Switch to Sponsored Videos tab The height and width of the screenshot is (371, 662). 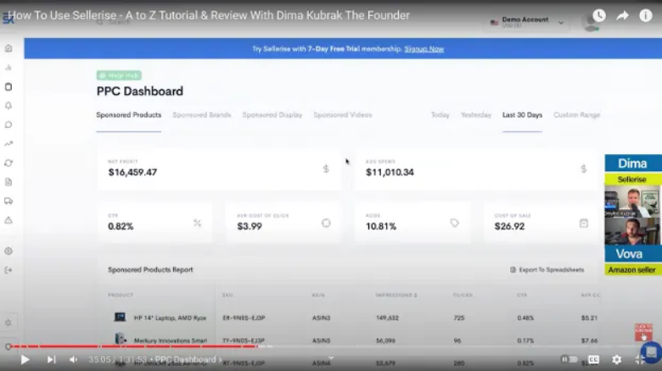coord(342,114)
